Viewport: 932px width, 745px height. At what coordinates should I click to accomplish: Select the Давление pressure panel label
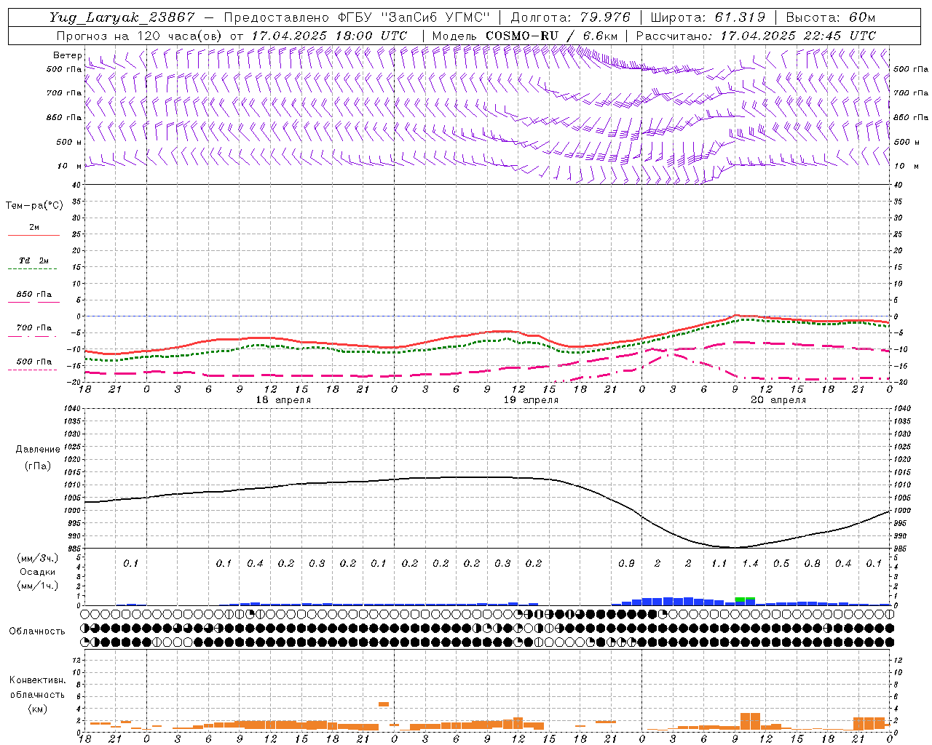tap(38, 450)
